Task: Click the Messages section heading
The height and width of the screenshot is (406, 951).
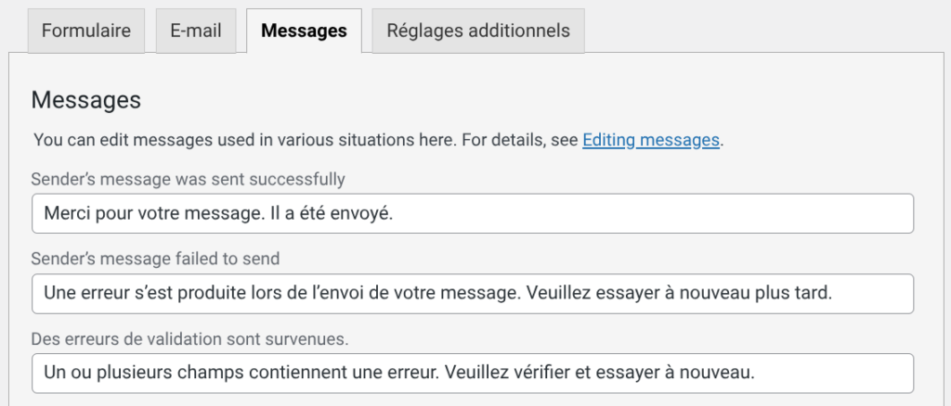Action: [x=85, y=100]
